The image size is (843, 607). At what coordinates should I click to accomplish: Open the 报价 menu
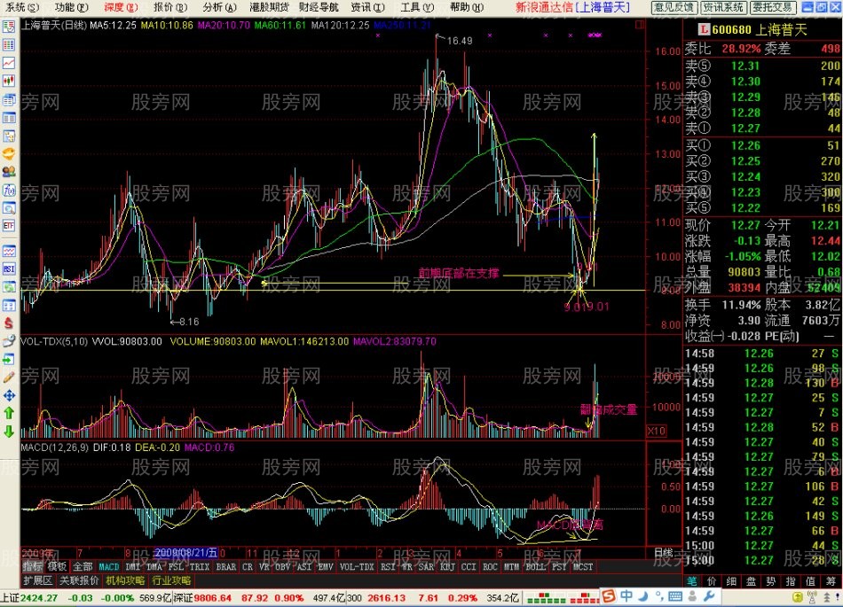point(170,7)
